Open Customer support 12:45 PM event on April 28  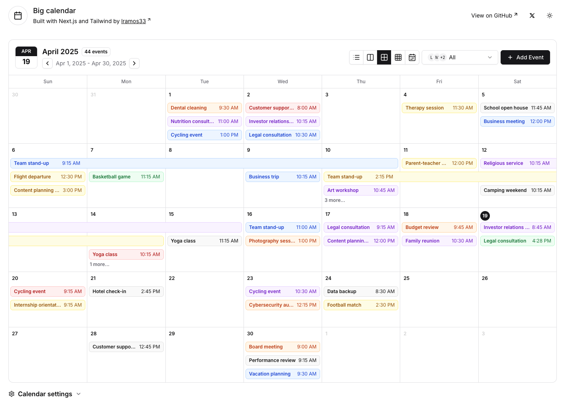point(126,347)
